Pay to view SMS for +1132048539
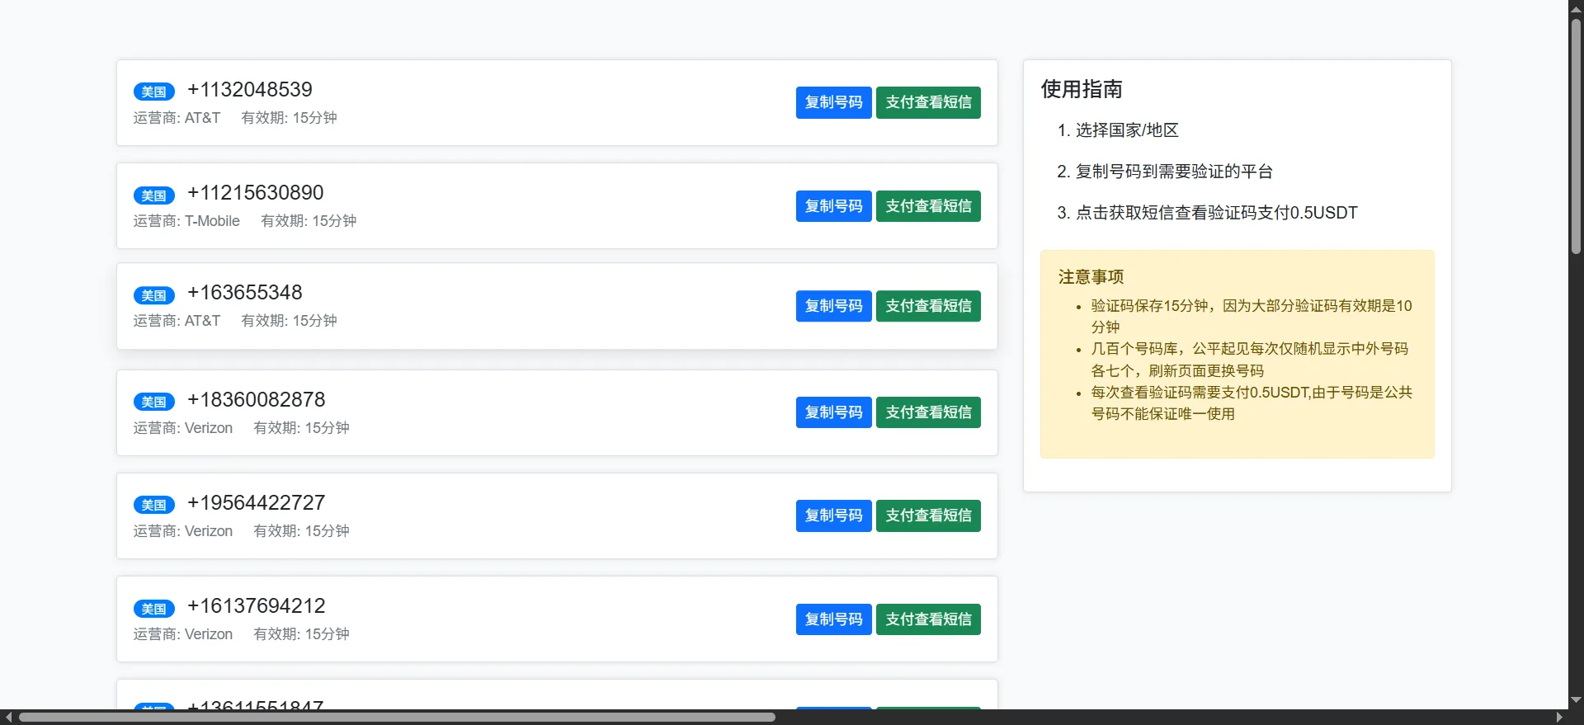Screen dimensions: 1584x725 coord(928,102)
